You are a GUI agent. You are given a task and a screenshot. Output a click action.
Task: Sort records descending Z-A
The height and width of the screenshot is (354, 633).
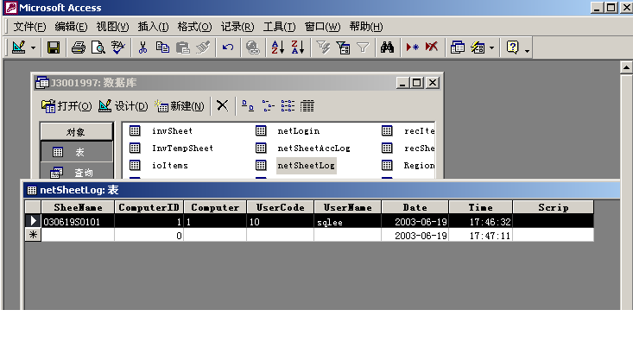[297, 48]
